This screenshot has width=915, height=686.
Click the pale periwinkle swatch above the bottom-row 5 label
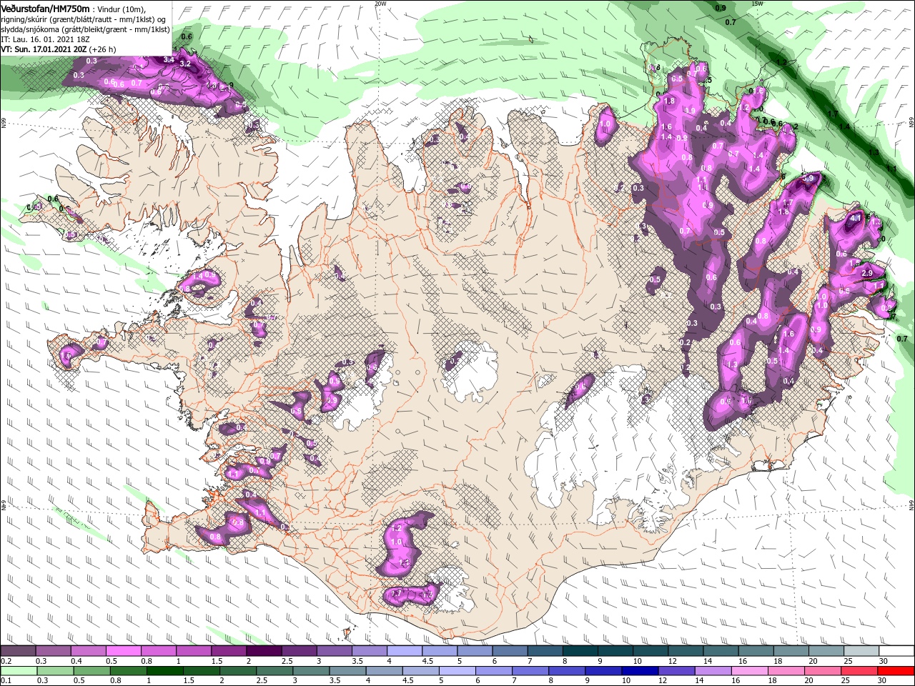click(457, 671)
